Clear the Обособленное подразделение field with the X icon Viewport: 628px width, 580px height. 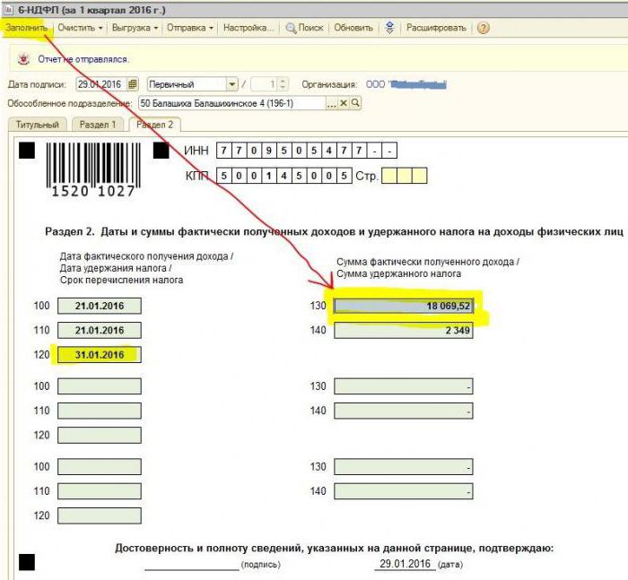click(x=344, y=104)
